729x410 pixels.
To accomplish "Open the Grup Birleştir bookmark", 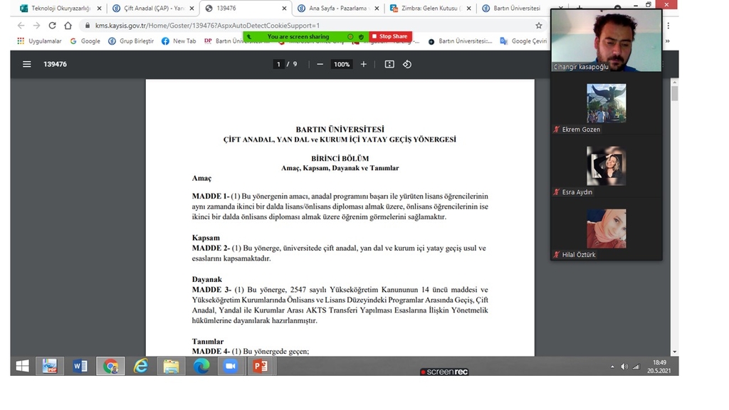I will click(x=131, y=41).
